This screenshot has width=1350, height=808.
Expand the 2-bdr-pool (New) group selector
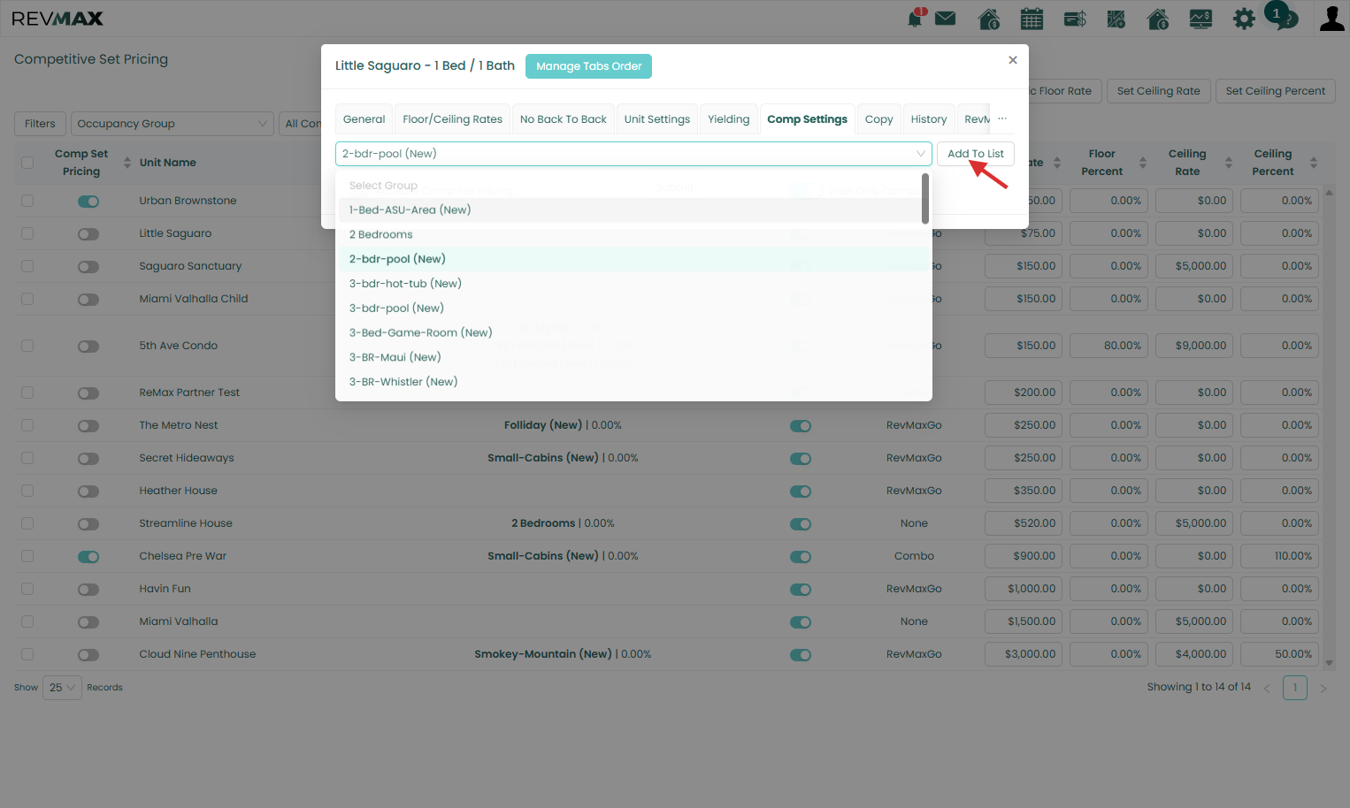pyautogui.click(x=633, y=154)
